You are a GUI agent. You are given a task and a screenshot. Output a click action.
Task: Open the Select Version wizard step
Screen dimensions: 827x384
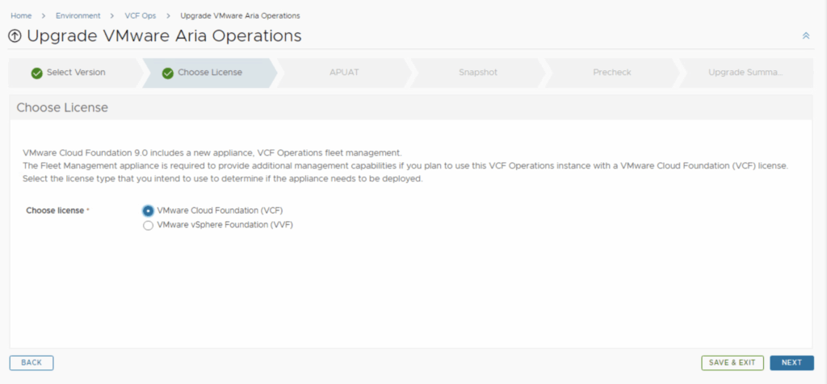tap(76, 73)
